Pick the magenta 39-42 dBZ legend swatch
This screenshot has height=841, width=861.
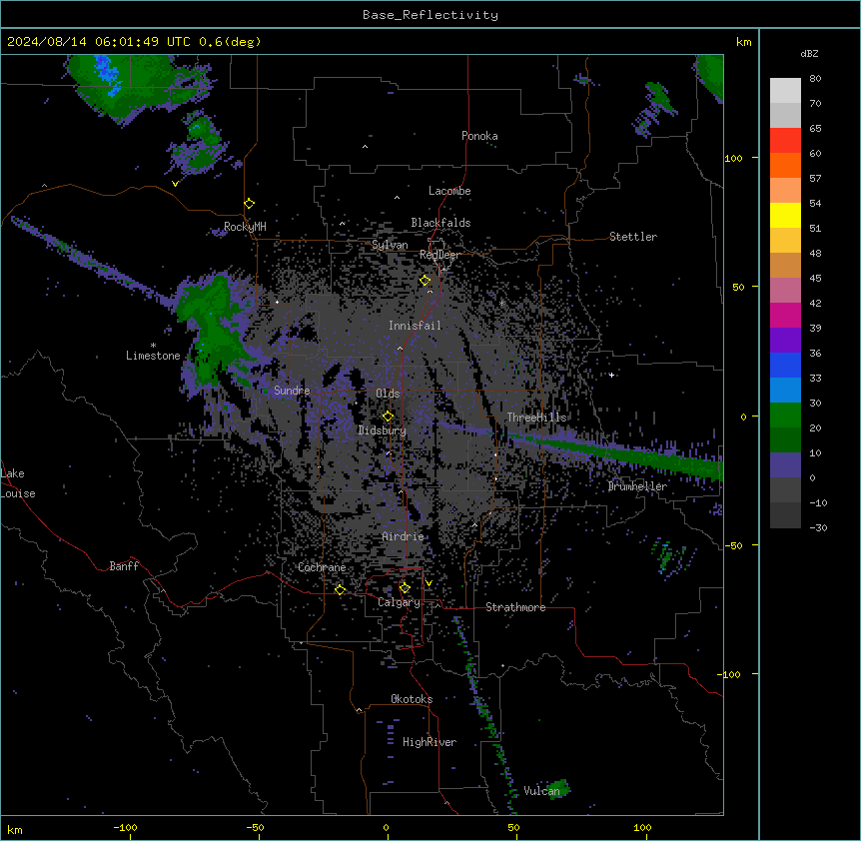[x=785, y=315]
